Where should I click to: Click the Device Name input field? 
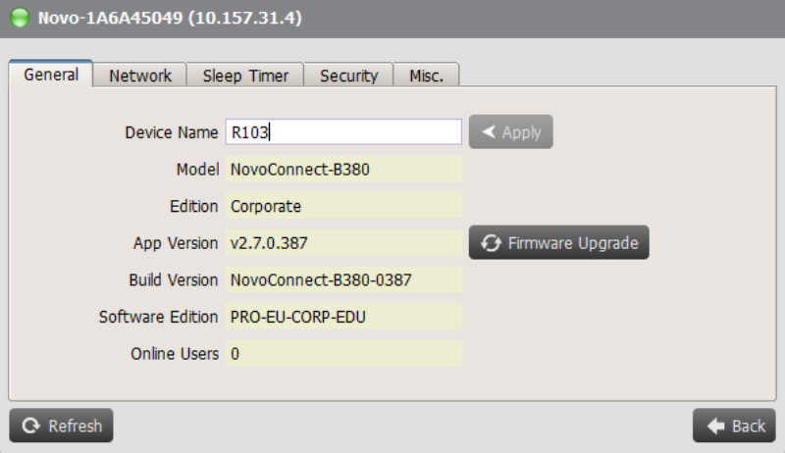pos(343,132)
